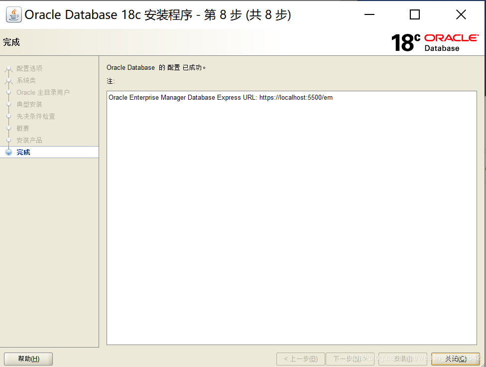Select the 典型安装 step in sidebar

(x=29, y=104)
